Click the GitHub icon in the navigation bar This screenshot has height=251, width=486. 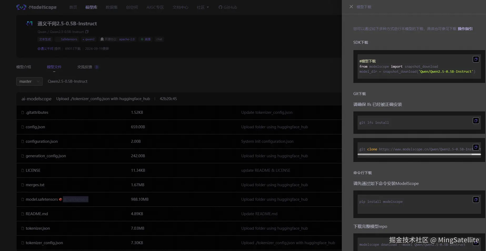click(221, 7)
